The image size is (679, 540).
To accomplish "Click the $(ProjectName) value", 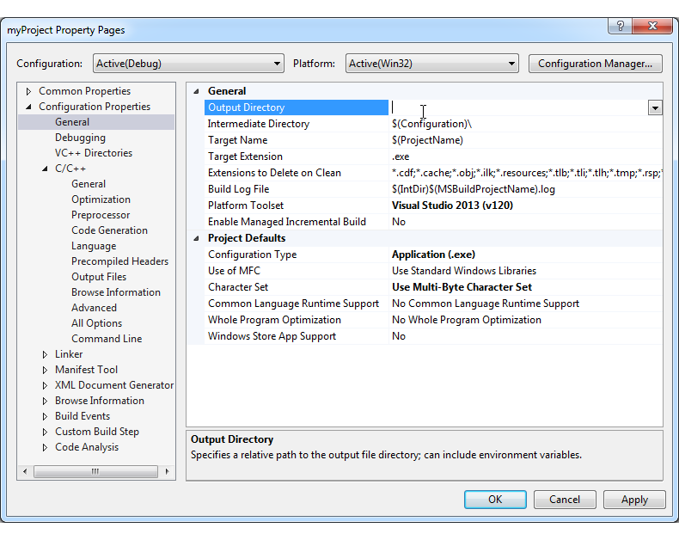I will click(427, 140).
